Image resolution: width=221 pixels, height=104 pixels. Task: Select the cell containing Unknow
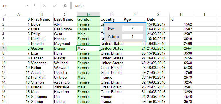point(65,78)
